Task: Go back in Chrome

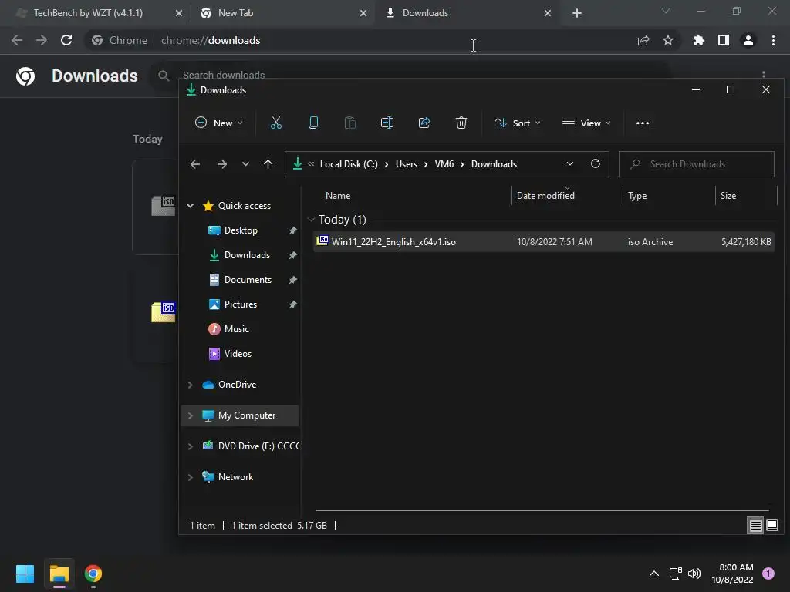Action: (x=17, y=40)
